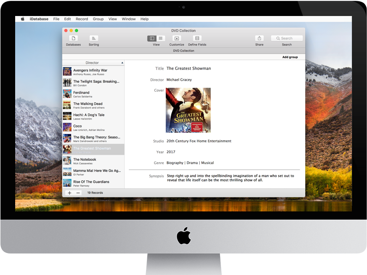Select list view icon in View segment

[161, 38]
